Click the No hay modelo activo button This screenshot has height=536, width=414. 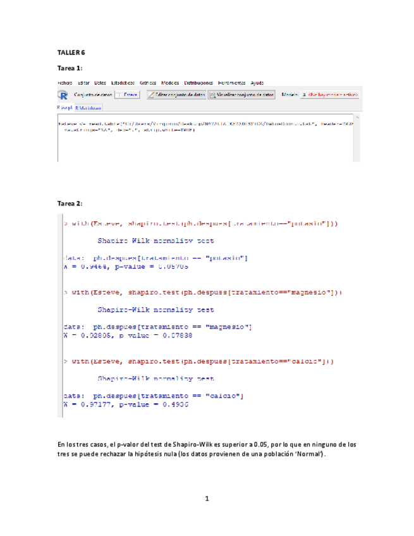click(329, 95)
